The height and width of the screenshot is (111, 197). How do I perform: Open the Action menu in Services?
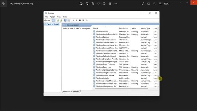(x=52, y=17)
